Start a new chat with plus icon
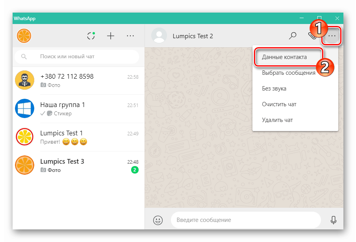Viewport: 356px width, 242px height. pyautogui.click(x=111, y=36)
